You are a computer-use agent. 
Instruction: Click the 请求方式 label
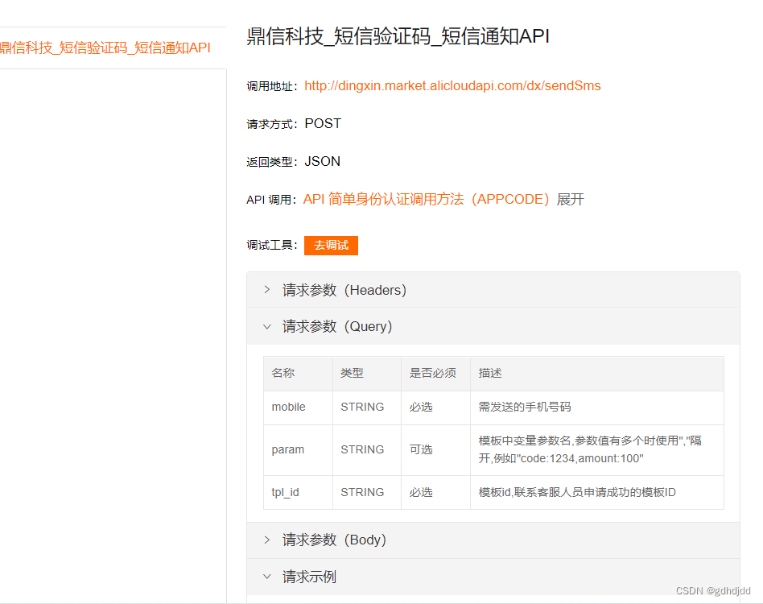pyautogui.click(x=272, y=125)
